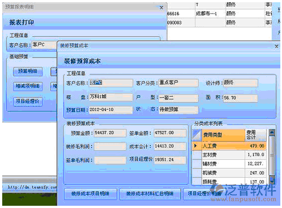Close the 装修预算成本 dialog
This screenshot has height=208, width=282.
(x=276, y=46)
